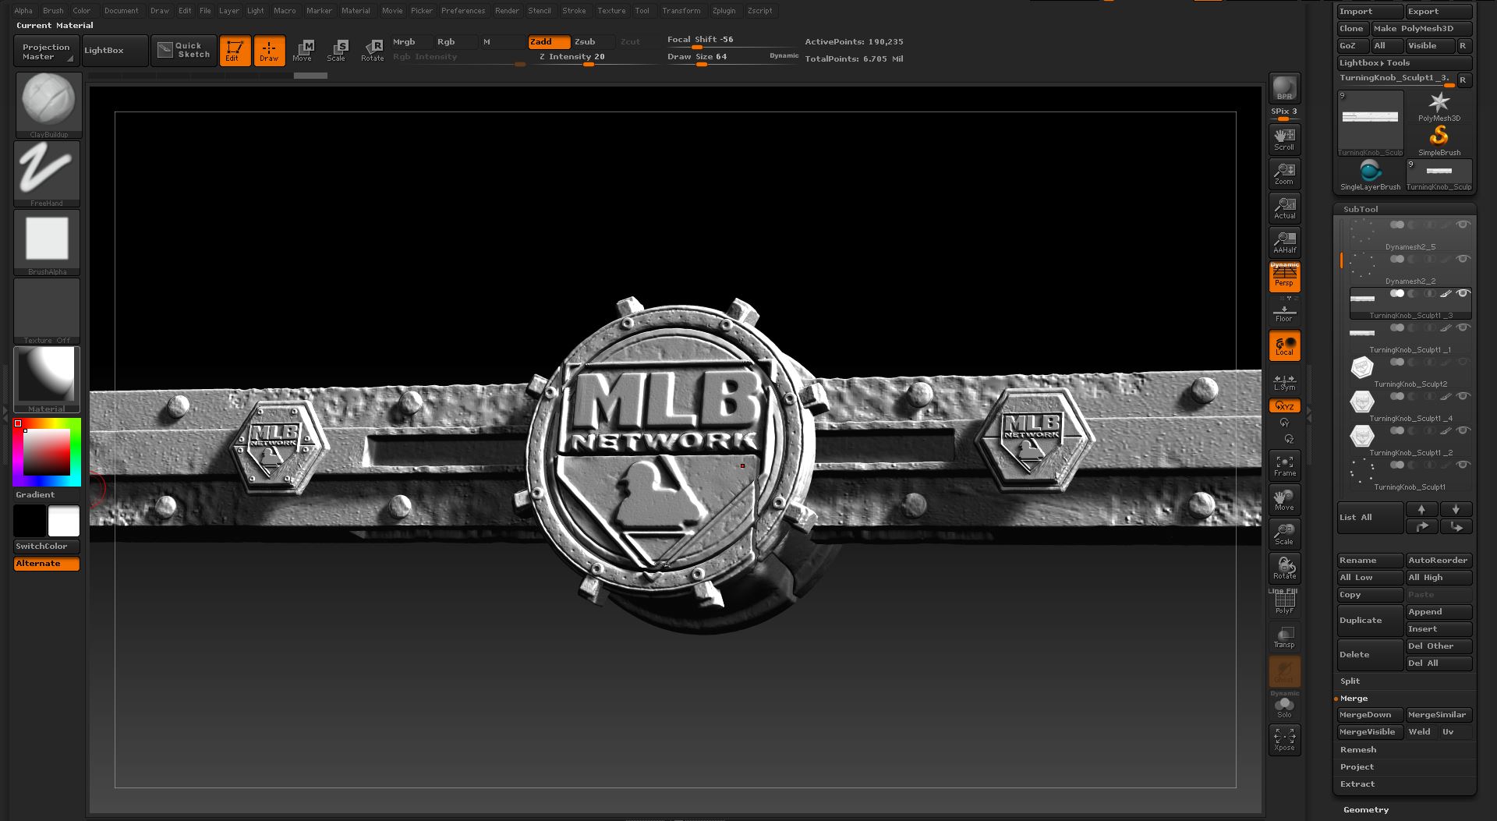1497x821 pixels.
Task: Click the Make PolyMesh3D button
Action: (1421, 29)
